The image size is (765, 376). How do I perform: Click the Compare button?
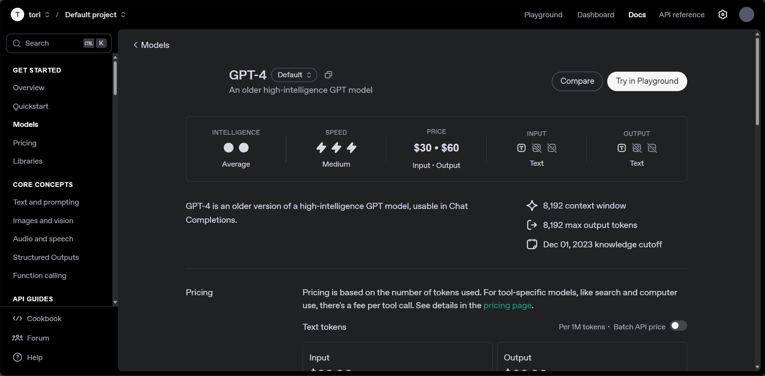(x=577, y=81)
